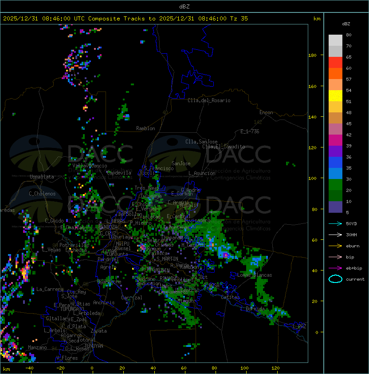Click the Capdevila map label
This screenshot has width=369, height=374.
click(x=119, y=173)
